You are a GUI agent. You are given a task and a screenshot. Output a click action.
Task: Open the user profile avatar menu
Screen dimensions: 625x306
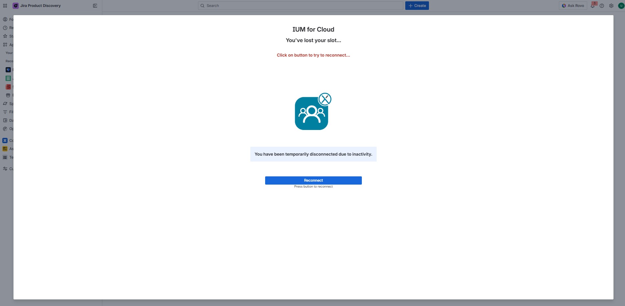(x=621, y=6)
